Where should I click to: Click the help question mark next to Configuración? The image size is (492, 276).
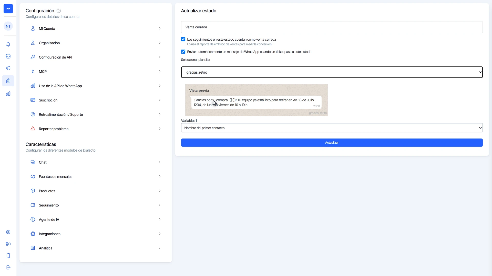(x=59, y=11)
